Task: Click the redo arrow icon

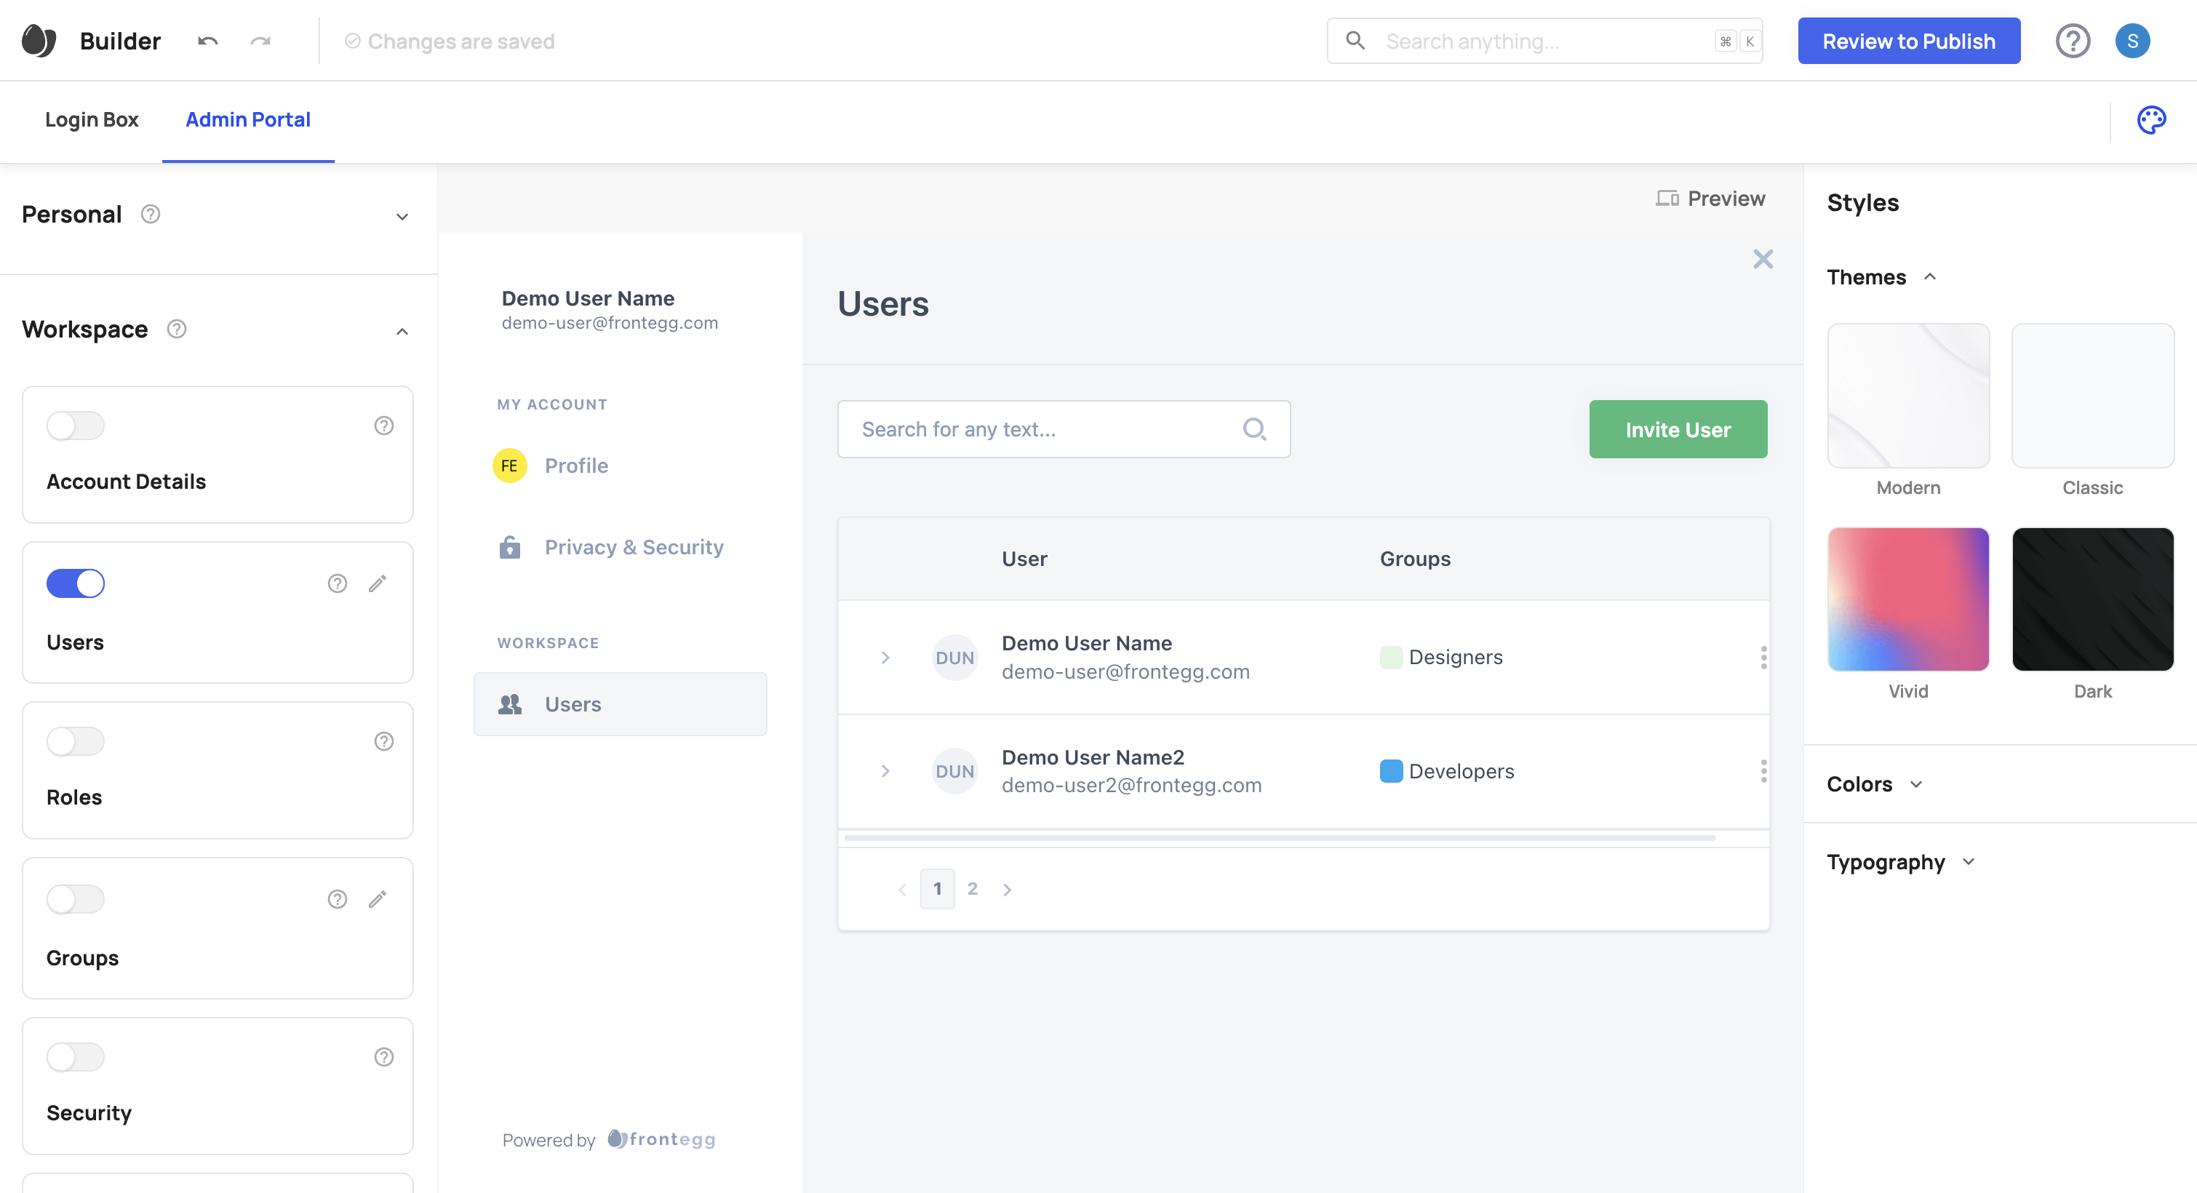Action: (260, 41)
